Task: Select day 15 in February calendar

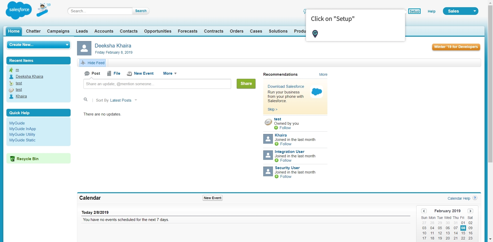Action: (463, 233)
